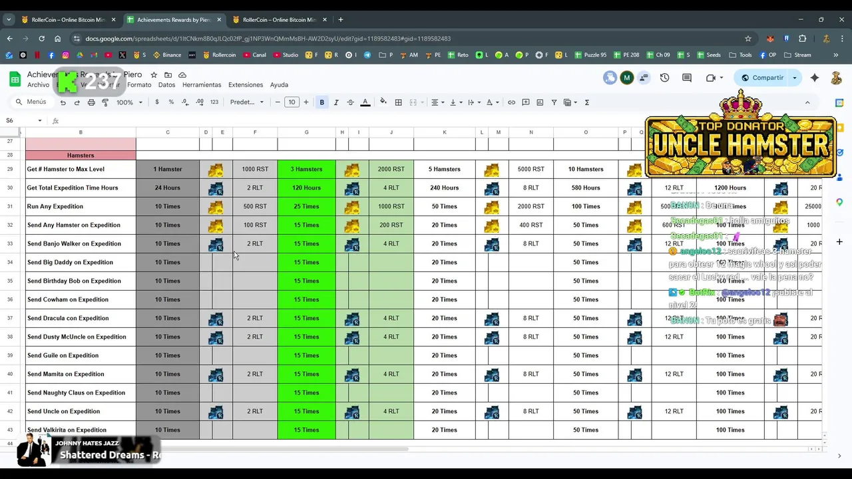Click the redo arrow in the Sheets toolbar
This screenshot has height=479, width=852.
click(77, 102)
